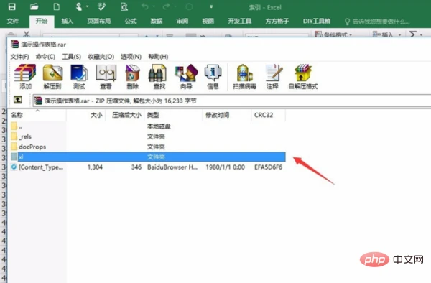
Task: Click the date 1980/1/1 0:00
Action: 225,167
